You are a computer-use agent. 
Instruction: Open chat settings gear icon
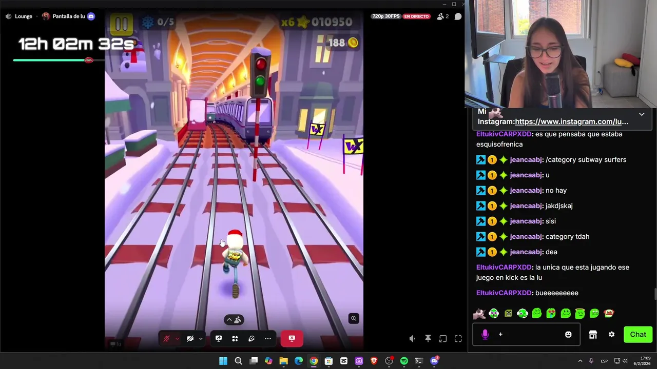(611, 335)
